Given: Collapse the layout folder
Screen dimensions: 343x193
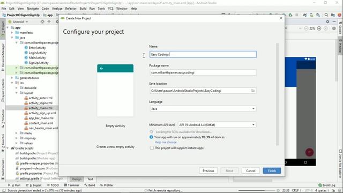Looking at the screenshot, I should pos(17,93).
